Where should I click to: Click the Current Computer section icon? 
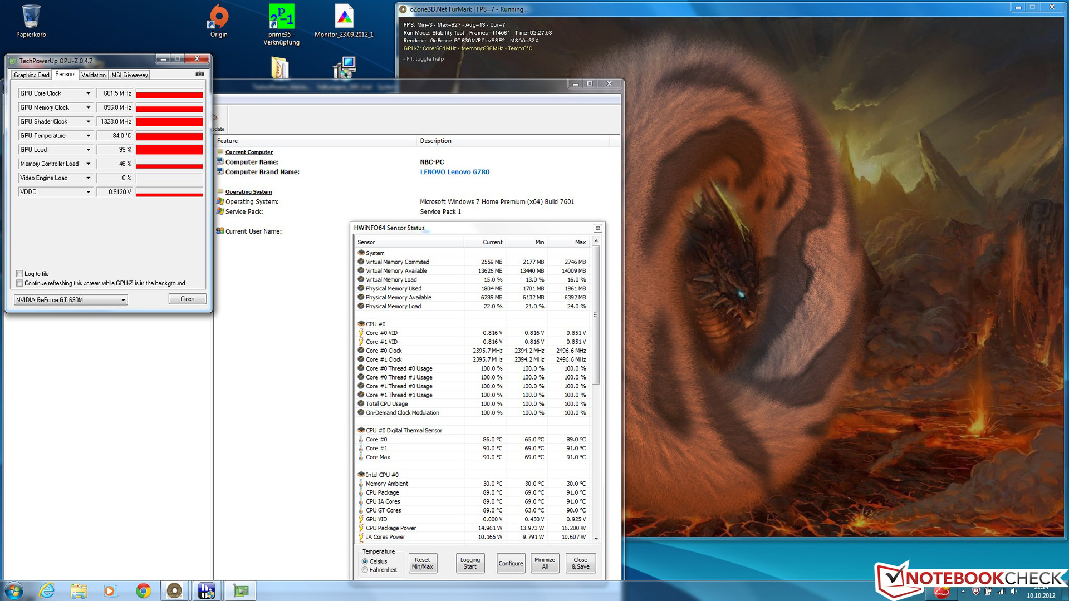[x=220, y=151]
